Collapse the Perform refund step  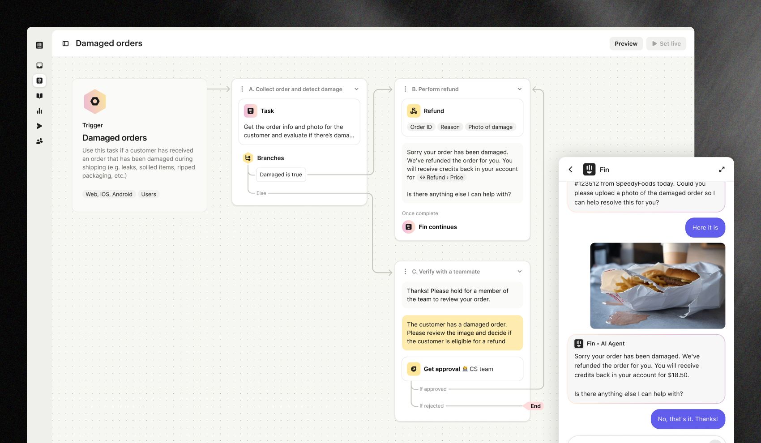[519, 89]
